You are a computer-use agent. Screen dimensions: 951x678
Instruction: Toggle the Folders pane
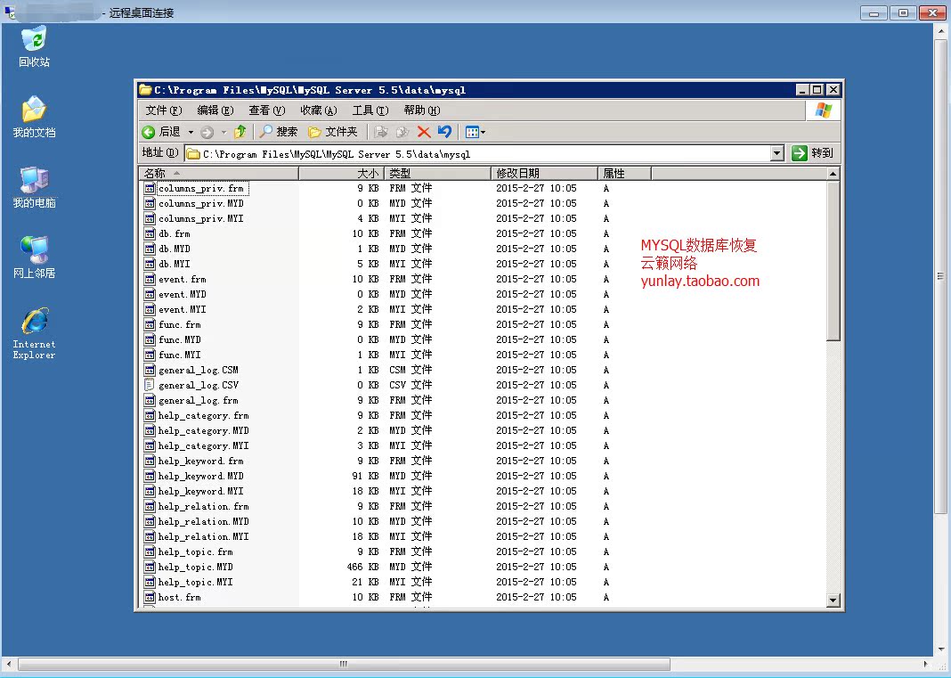click(x=332, y=132)
